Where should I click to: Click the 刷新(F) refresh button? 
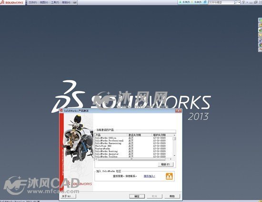(x=166, y=164)
